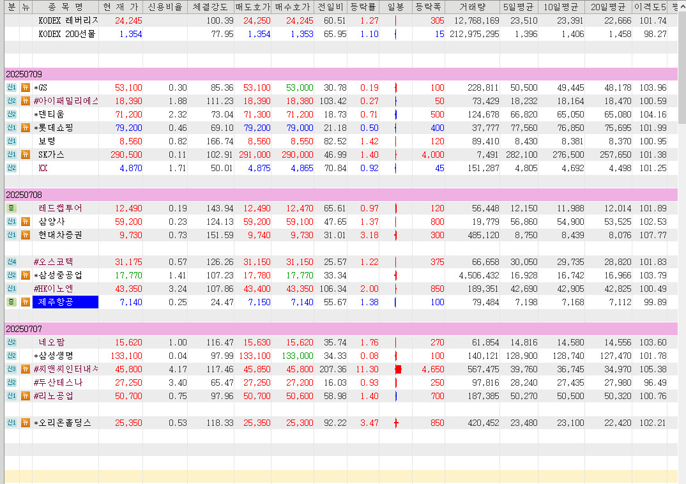Click the 신2 badge beside 아이패밀리에스
The height and width of the screenshot is (484, 686).
tap(11, 101)
